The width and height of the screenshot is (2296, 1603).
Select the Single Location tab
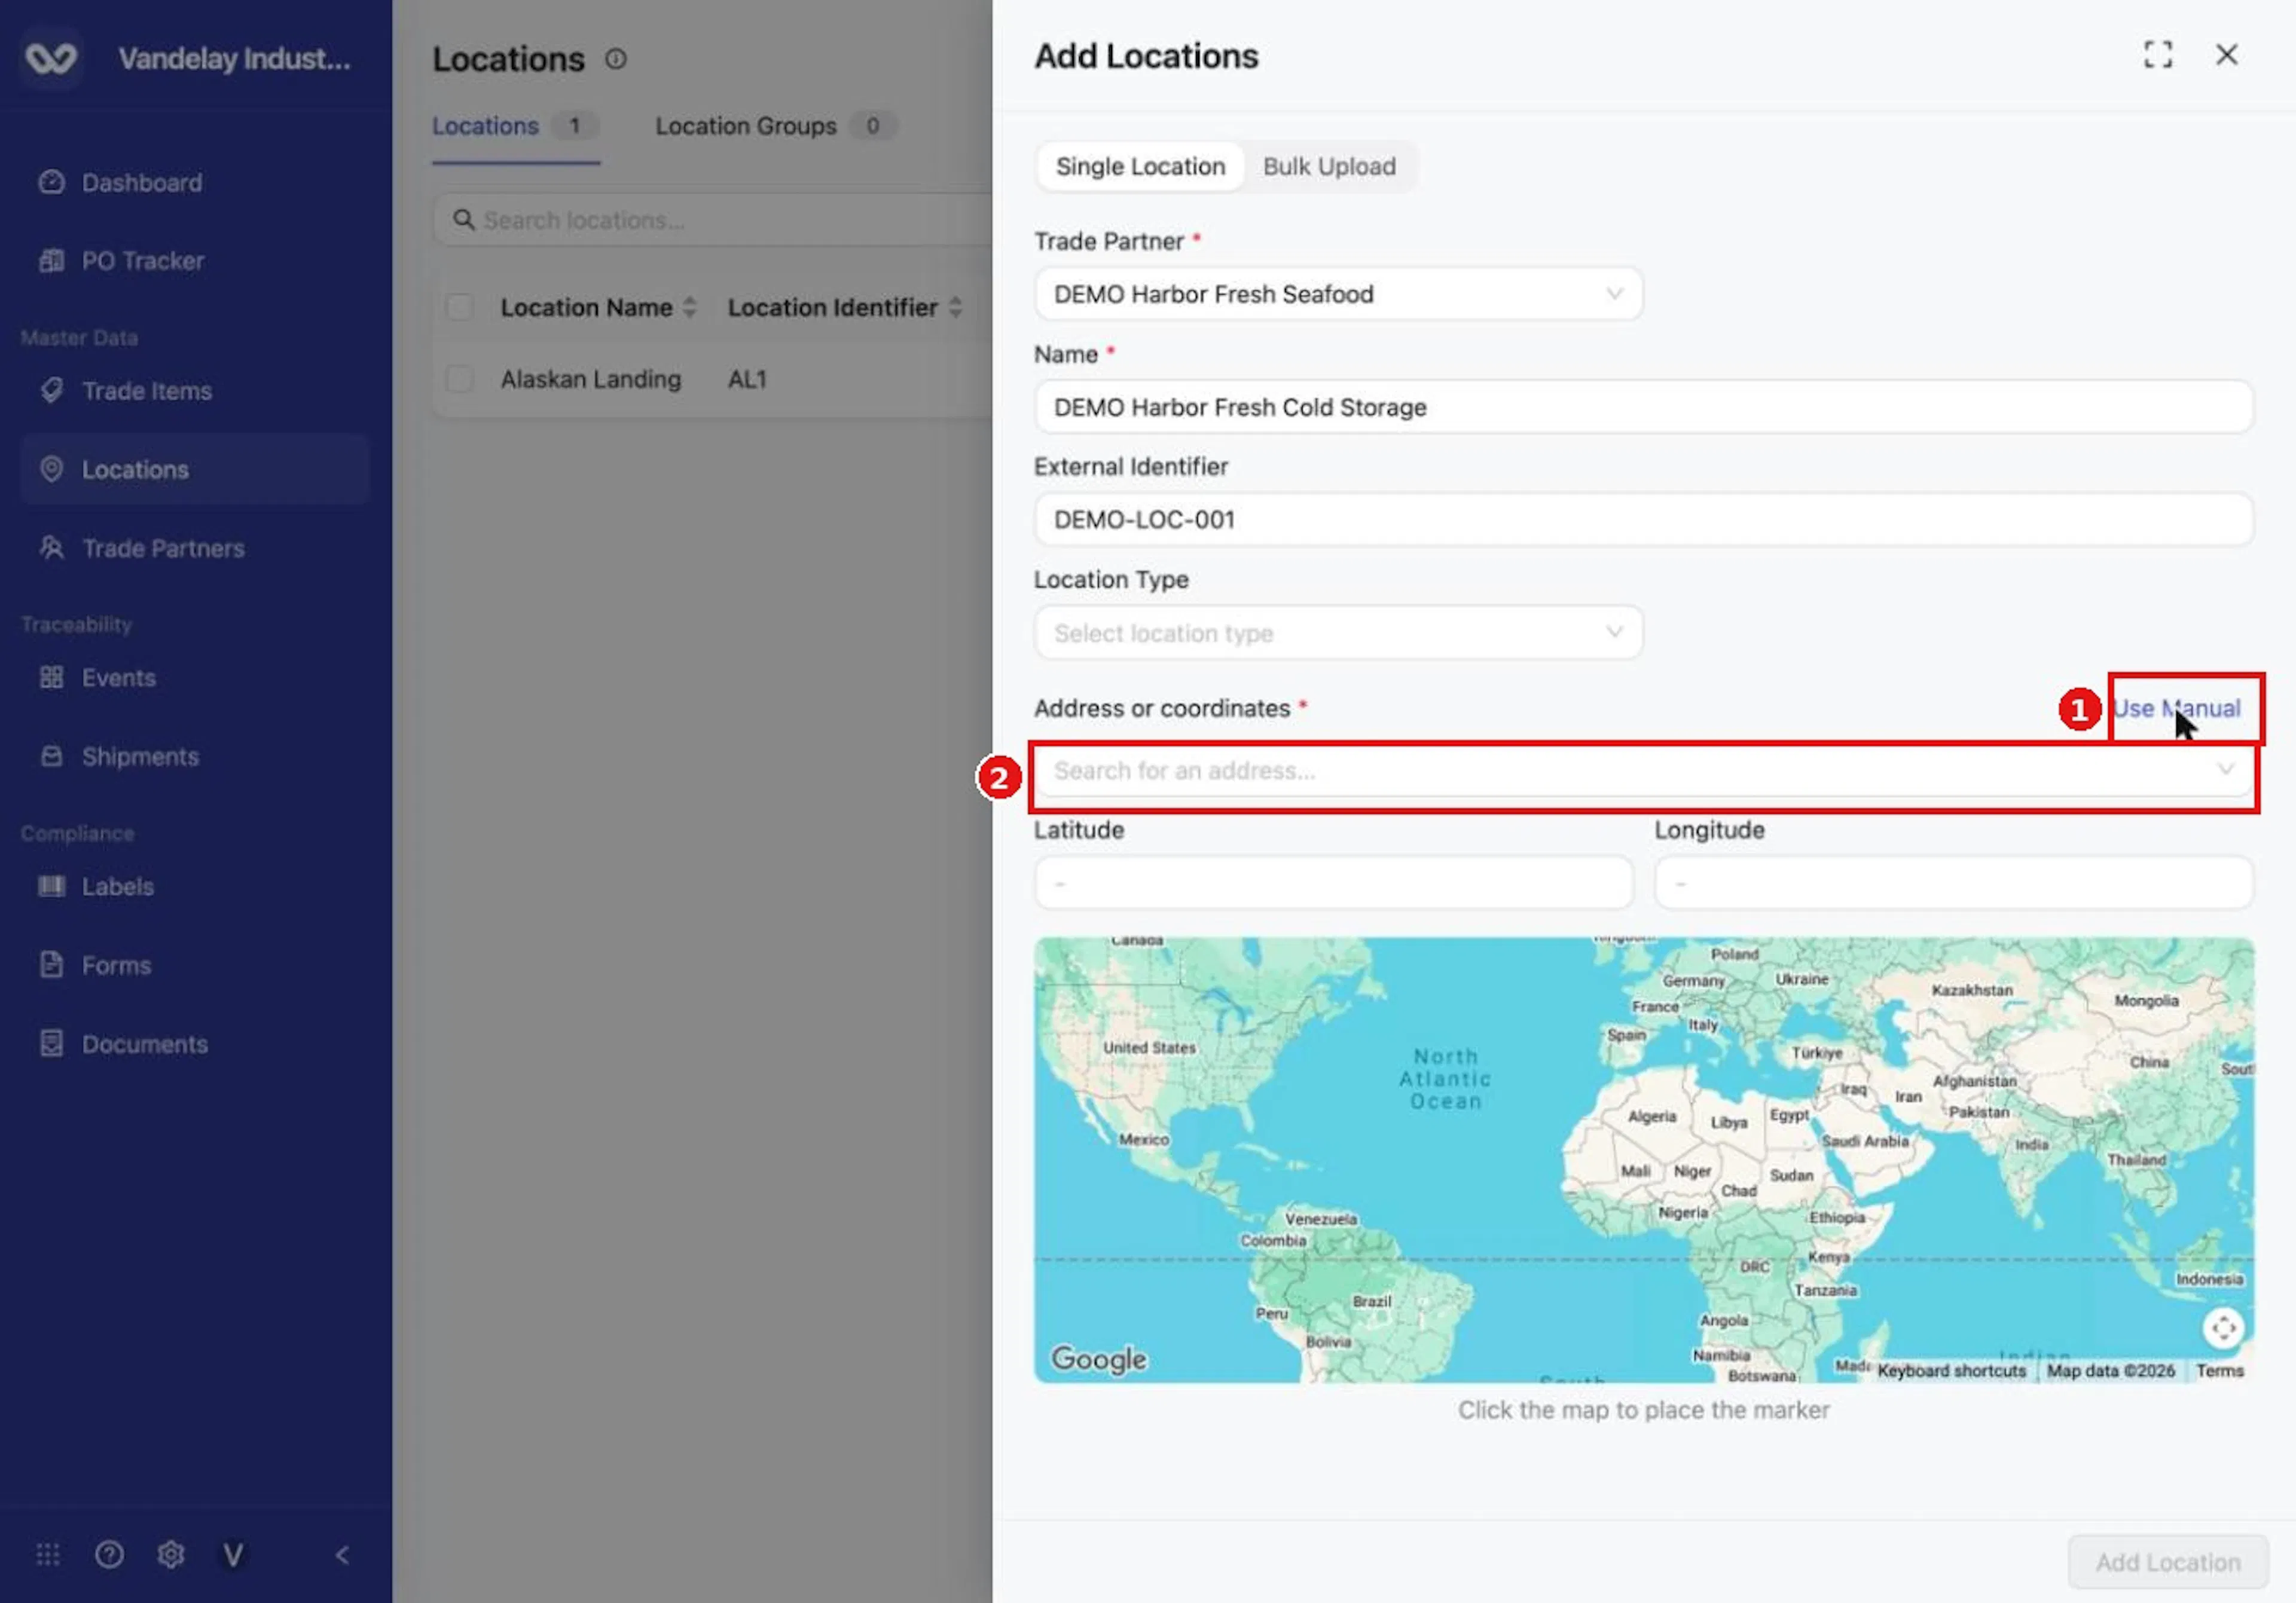point(1140,167)
